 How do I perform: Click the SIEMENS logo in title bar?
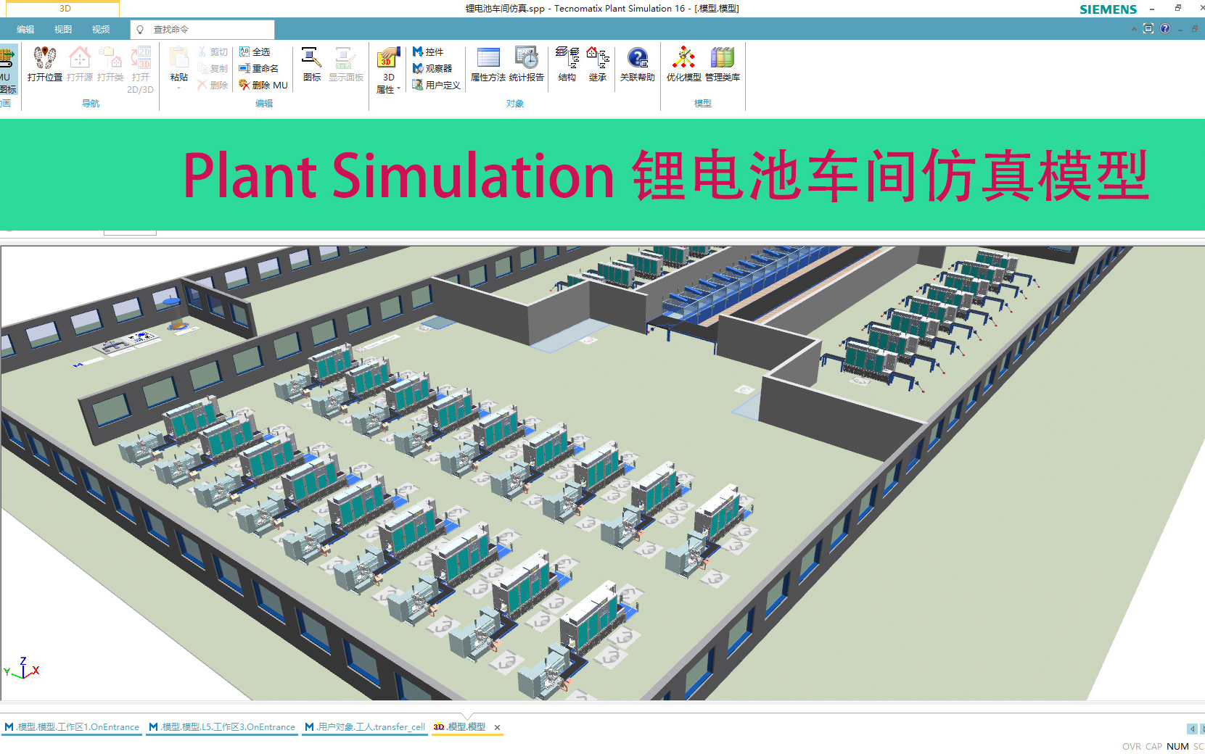point(1108,9)
